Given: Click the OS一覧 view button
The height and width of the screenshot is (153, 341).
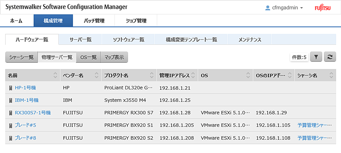Looking at the screenshot, I should click(88, 58).
